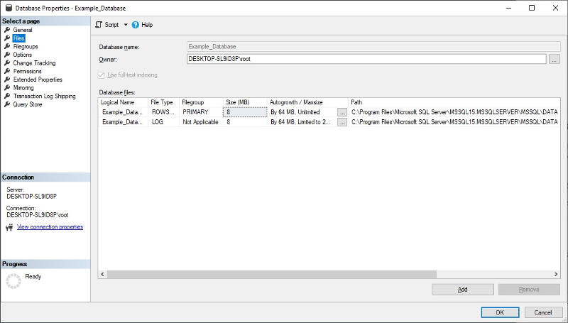The image size is (568, 323).
Task: Open autogrowth settings for LOG row
Action: (x=342, y=122)
